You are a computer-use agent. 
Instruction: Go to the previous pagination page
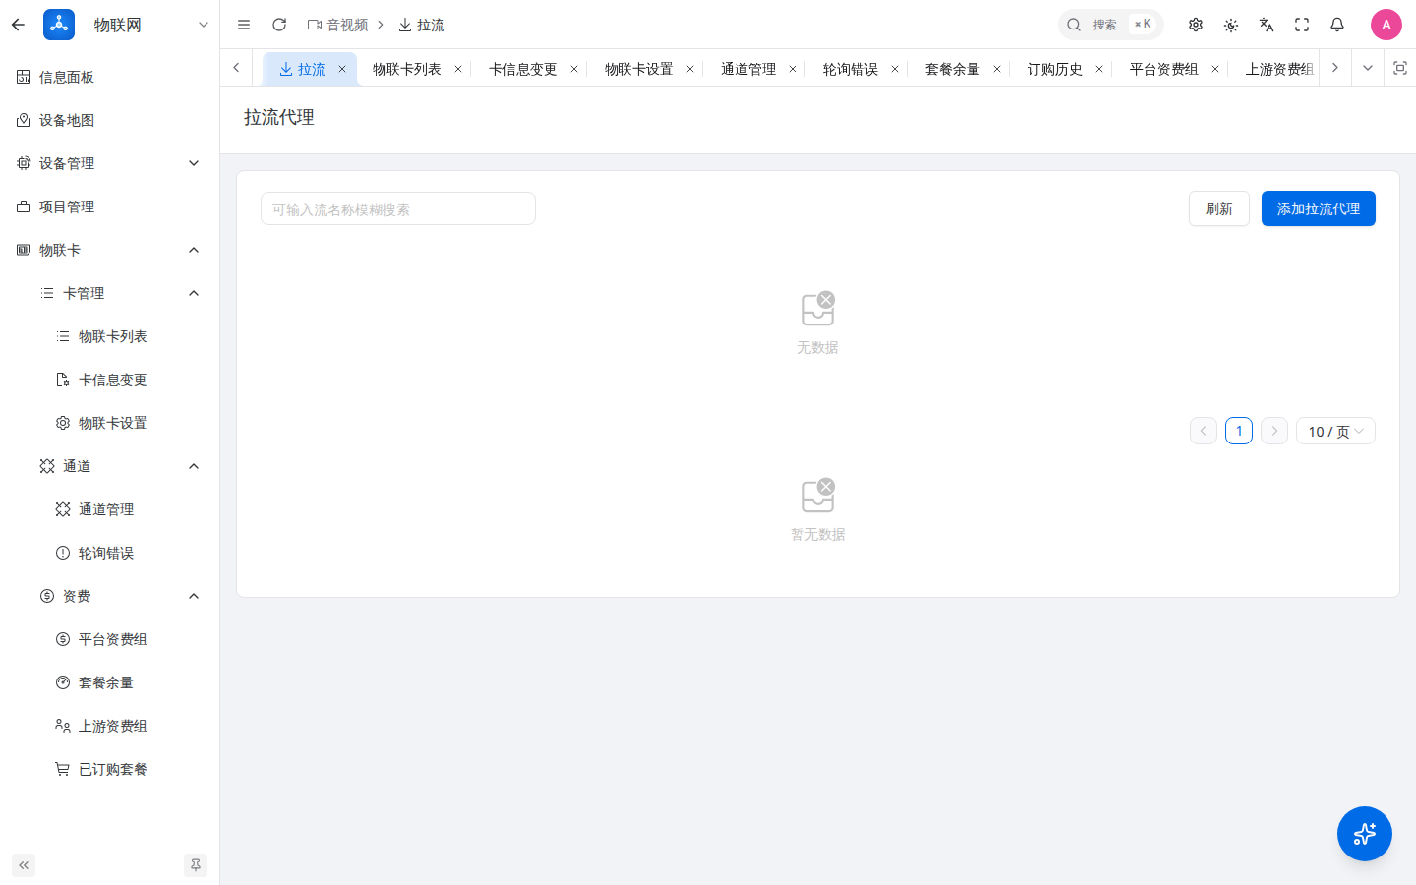click(x=1204, y=431)
